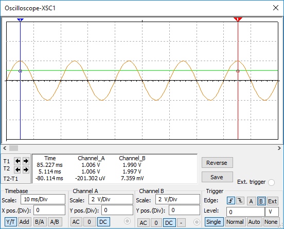The image size is (284, 229).
Task: Click Trigger Level unit V field
Action: click(x=272, y=212)
